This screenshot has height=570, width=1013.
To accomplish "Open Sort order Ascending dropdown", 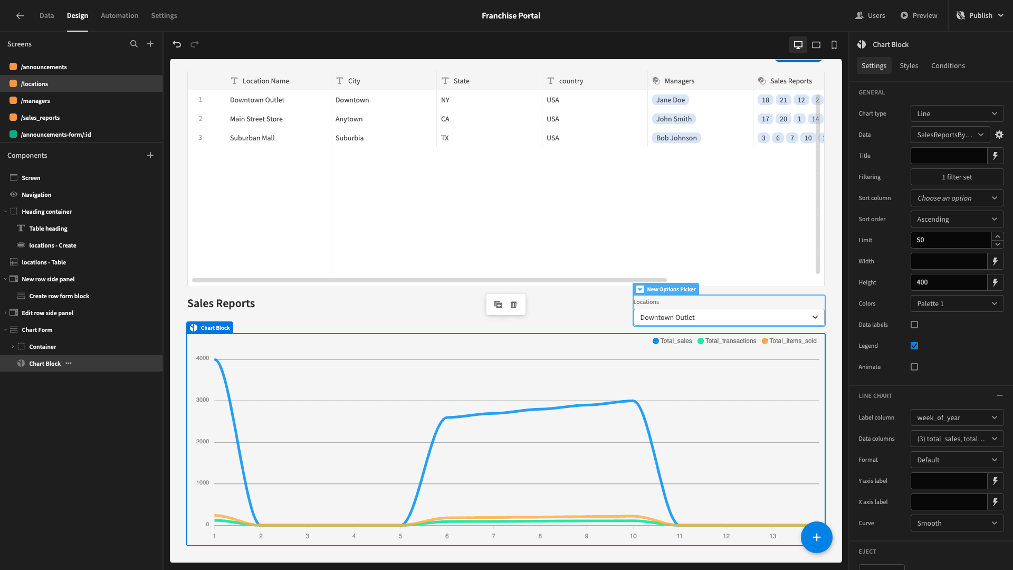I will (x=957, y=219).
